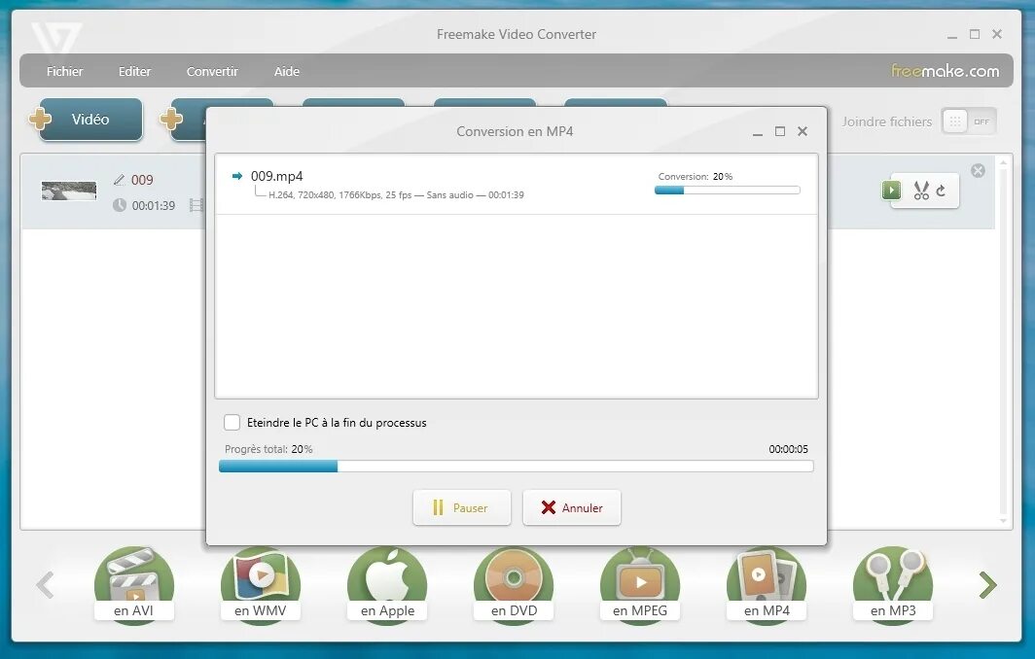Remove file 009 with the X icon
This screenshot has width=1035, height=659.
click(x=979, y=171)
